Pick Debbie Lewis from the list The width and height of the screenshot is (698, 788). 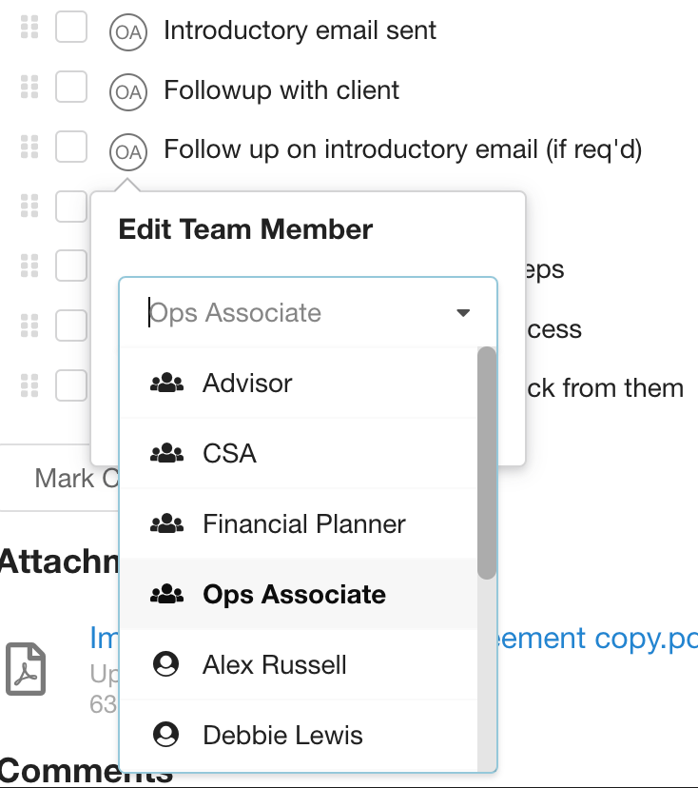click(282, 735)
